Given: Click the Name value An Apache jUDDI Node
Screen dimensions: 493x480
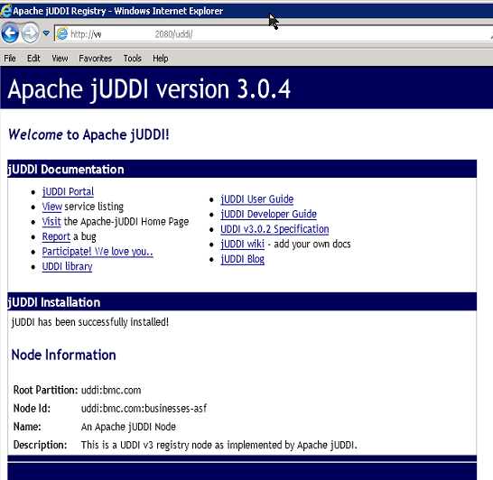Looking at the screenshot, I should [128, 427].
